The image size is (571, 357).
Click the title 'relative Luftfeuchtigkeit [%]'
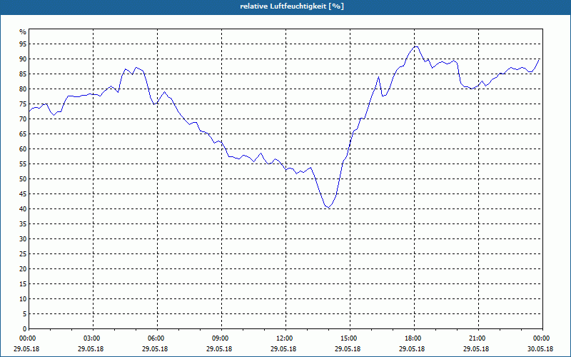tap(292, 6)
